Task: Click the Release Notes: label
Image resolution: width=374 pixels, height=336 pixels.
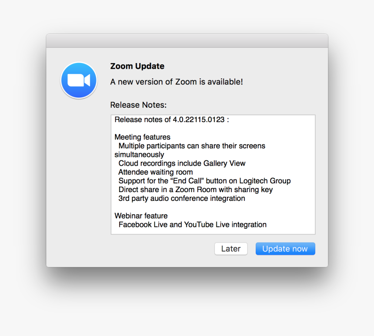Action: [138, 105]
